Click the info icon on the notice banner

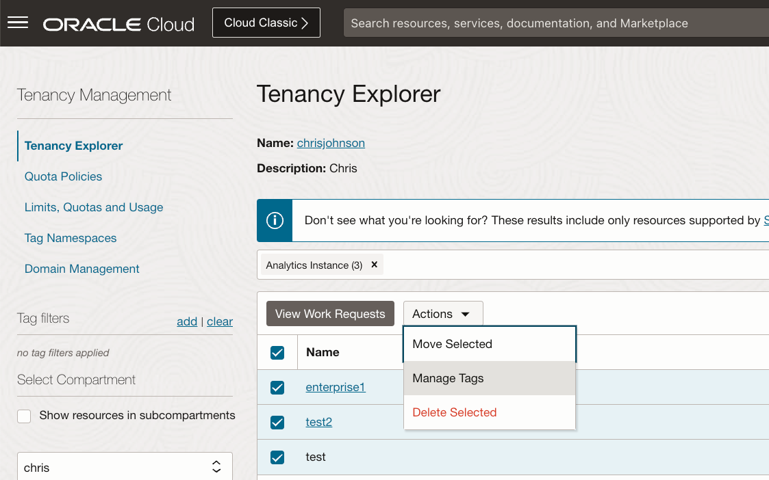click(x=274, y=220)
